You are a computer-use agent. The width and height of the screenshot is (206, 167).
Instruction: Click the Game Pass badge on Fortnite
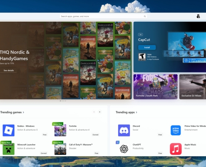click(57, 124)
